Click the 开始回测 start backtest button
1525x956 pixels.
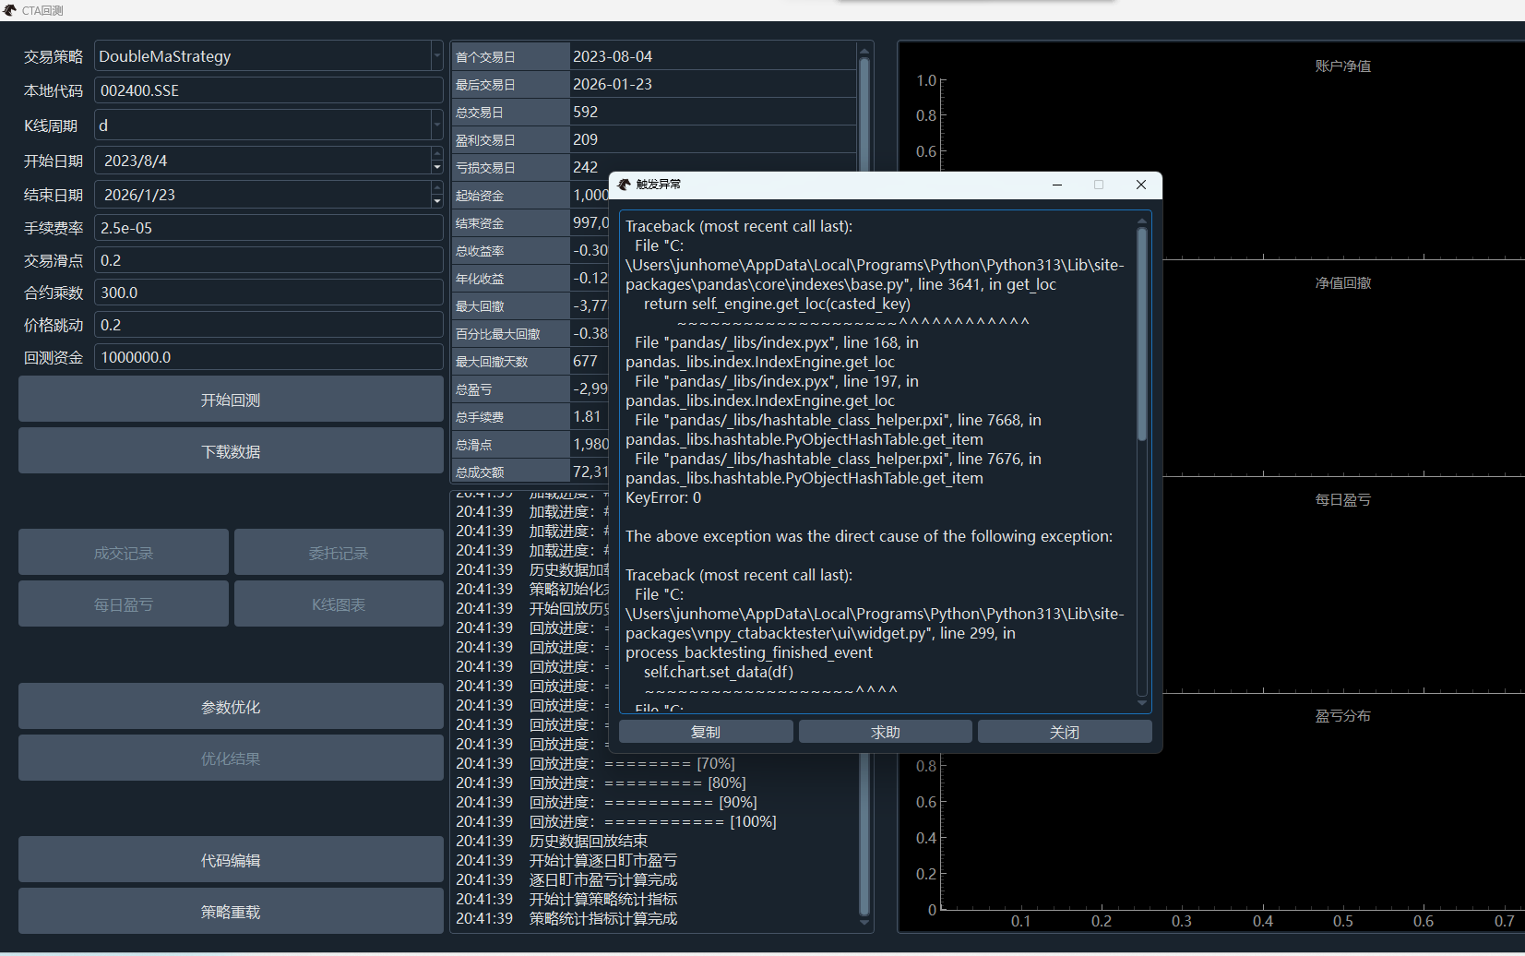(x=231, y=400)
